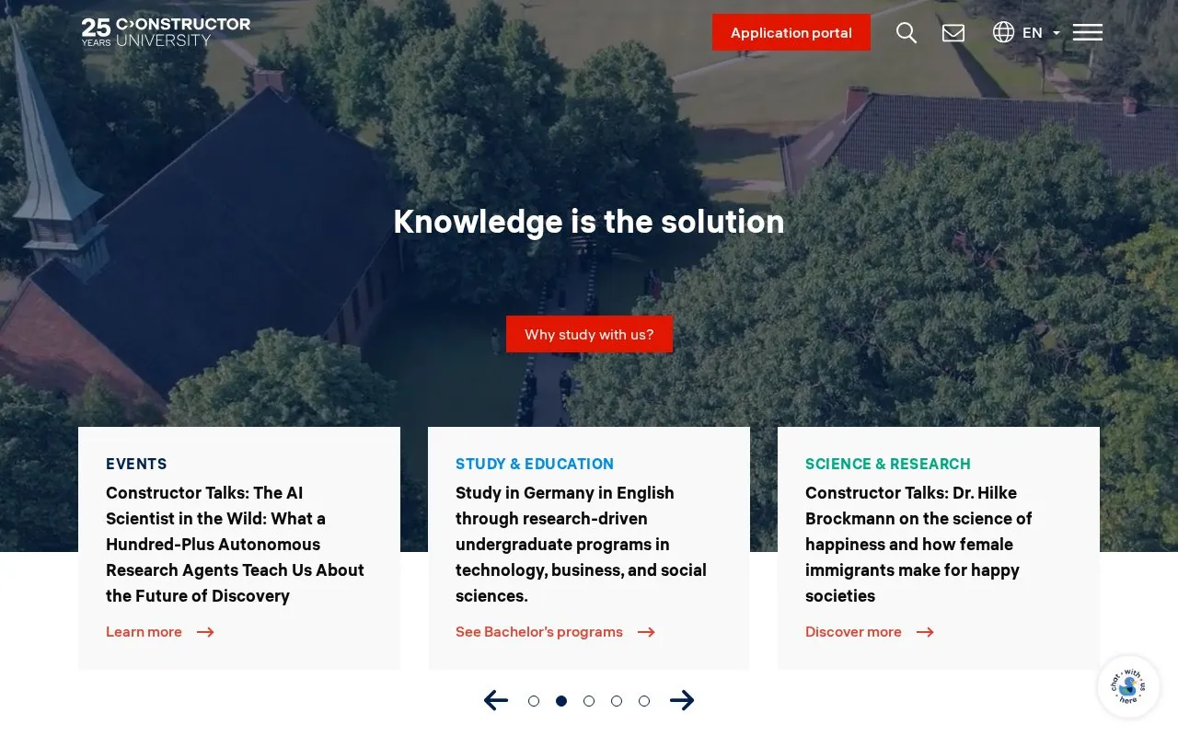Click the Application portal button
The width and height of the screenshot is (1178, 736).
791,32
